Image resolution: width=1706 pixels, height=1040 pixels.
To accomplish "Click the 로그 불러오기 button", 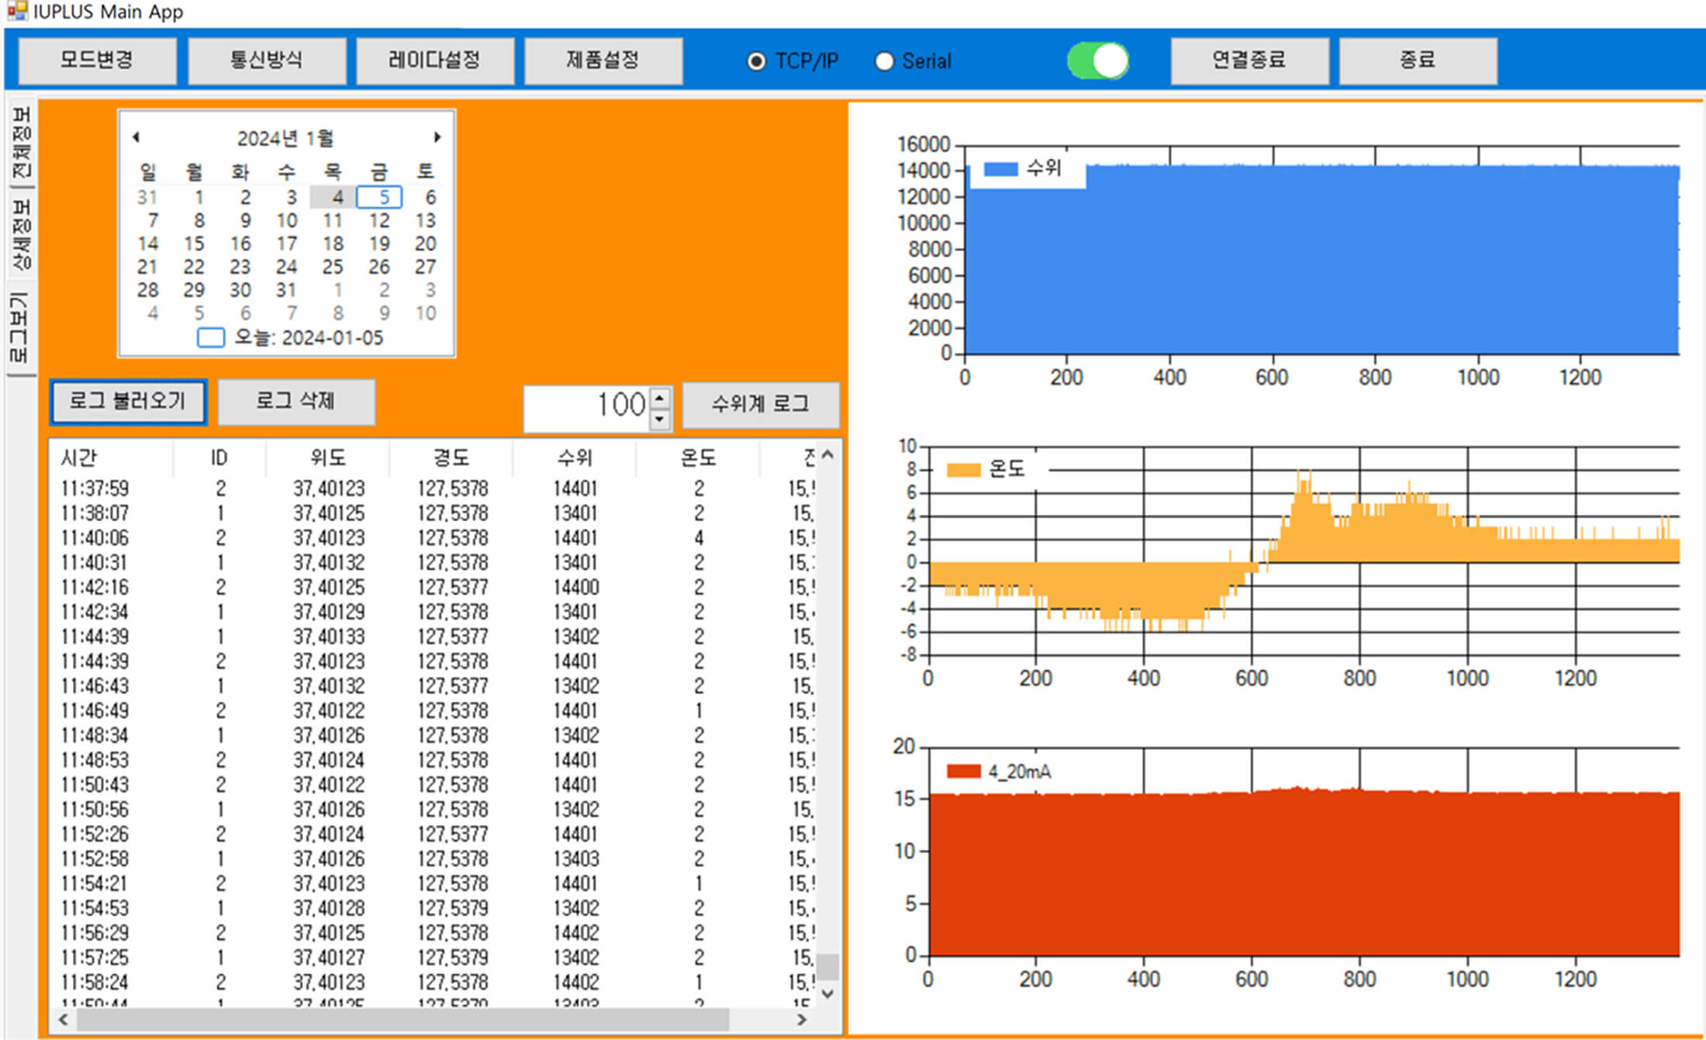I will 128,401.
